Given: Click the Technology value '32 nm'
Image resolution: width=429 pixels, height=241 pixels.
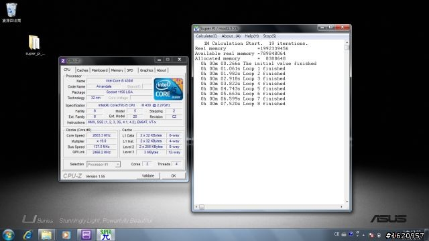Looking at the screenshot, I should click(x=95, y=98).
